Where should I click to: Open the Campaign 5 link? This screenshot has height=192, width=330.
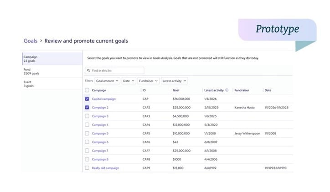(x=100, y=133)
